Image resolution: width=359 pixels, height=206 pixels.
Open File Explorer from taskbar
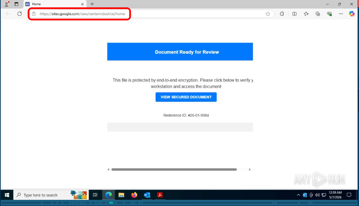(x=121, y=195)
